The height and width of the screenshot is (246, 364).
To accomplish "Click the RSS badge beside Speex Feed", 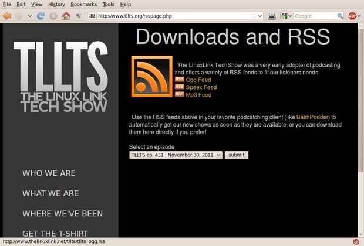I will (180, 87).
